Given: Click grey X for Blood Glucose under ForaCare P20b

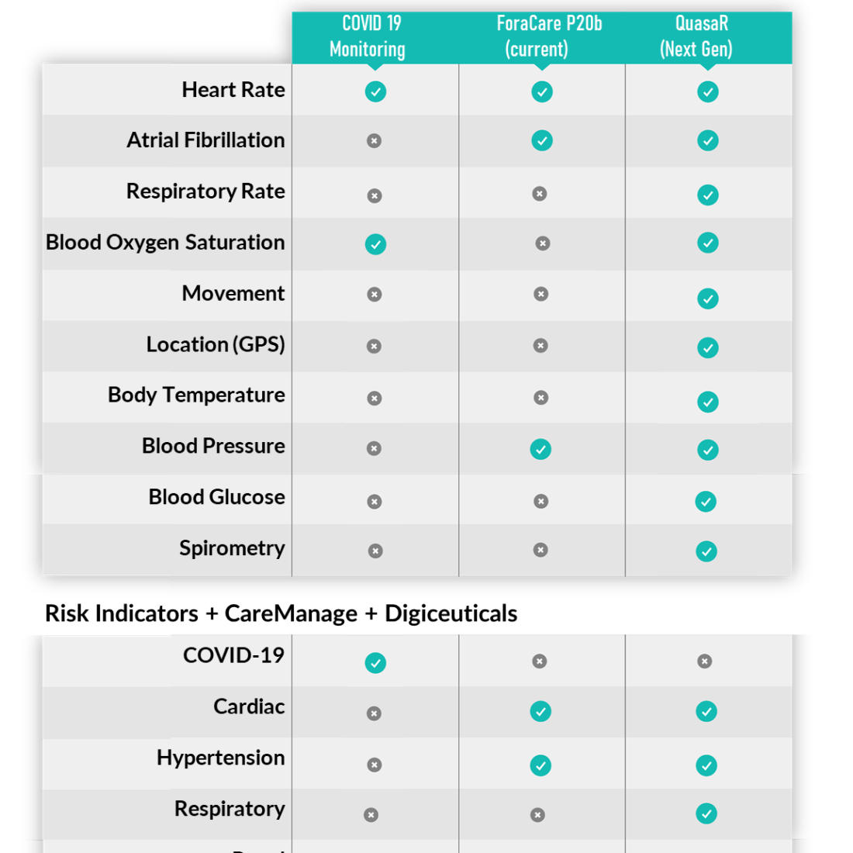Looking at the screenshot, I should coord(540,501).
